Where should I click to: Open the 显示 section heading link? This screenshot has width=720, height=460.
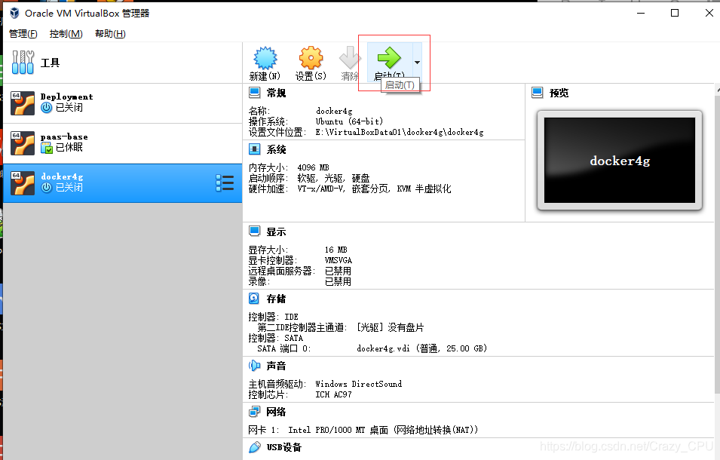coord(276,232)
